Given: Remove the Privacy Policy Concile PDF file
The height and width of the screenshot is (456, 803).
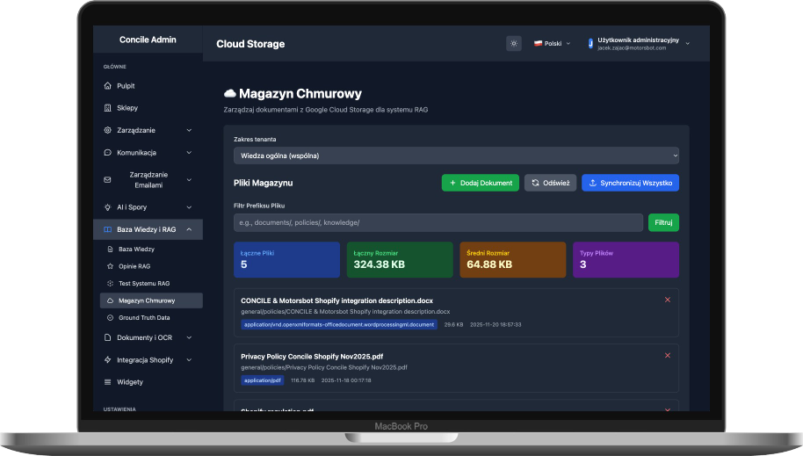Looking at the screenshot, I should click(x=668, y=355).
